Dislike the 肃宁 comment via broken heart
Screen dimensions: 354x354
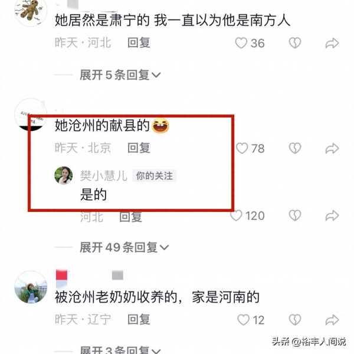pyautogui.click(x=295, y=43)
